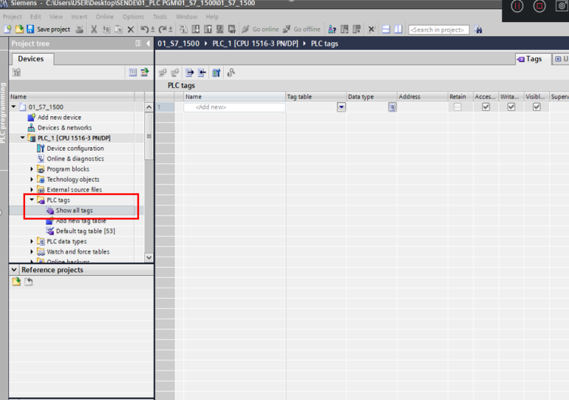Viewport: 569px width, 400px height.
Task: Open the Project menu
Action: (x=12, y=17)
